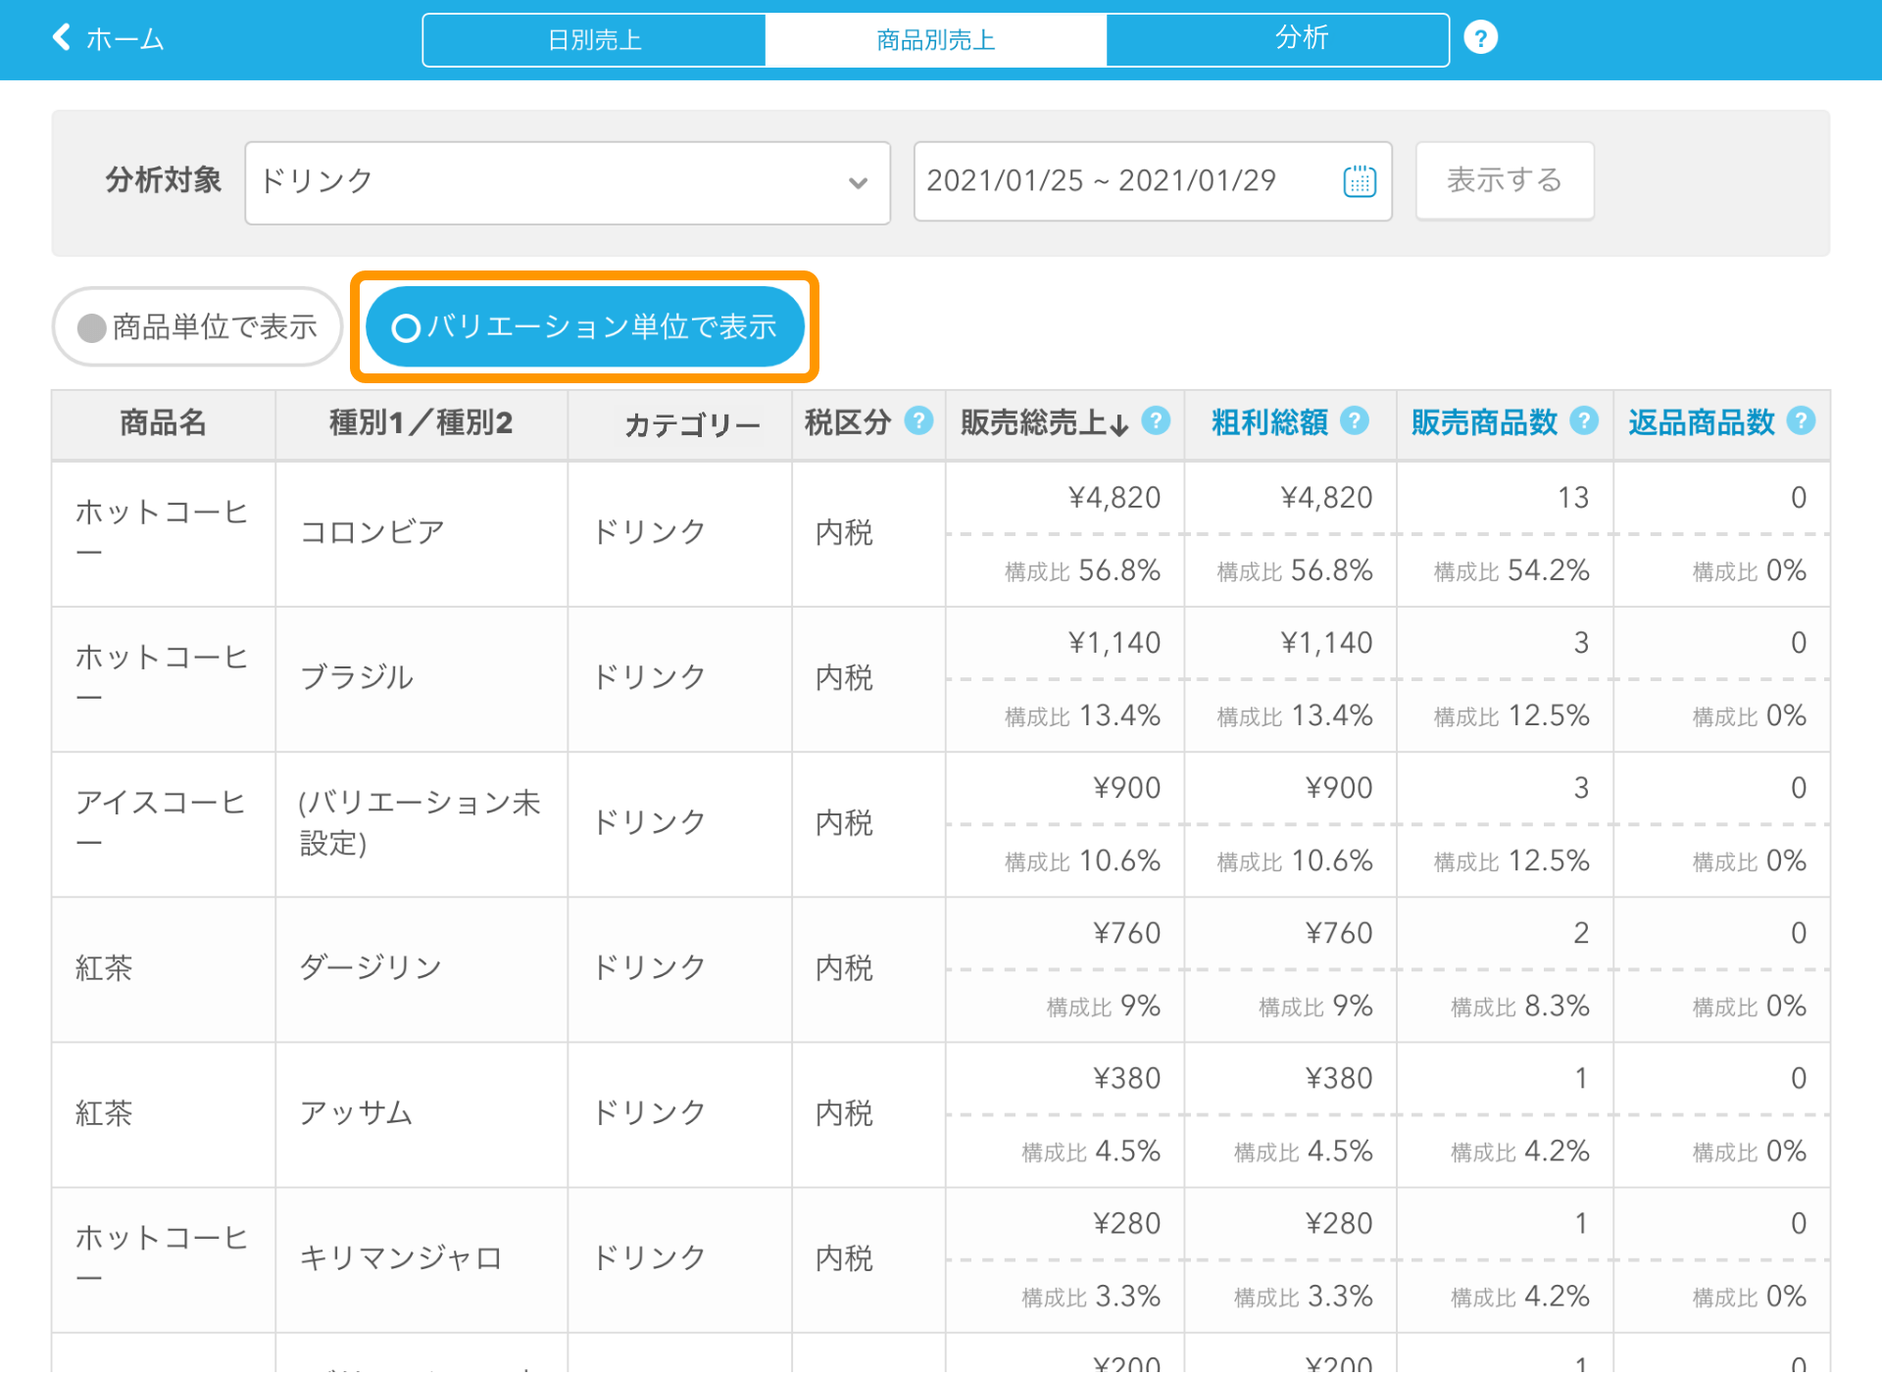Click ¥900 販売総売上 in アイスコーヒー row
Screen dimensions: 1882x1376
click(1127, 788)
